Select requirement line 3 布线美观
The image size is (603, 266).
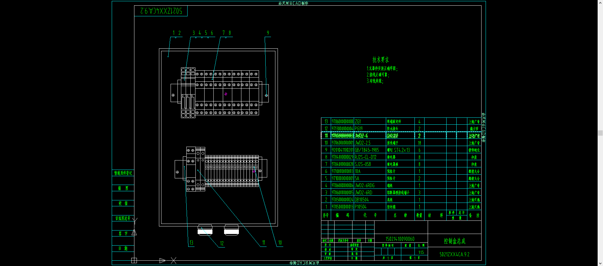pyautogui.click(x=375, y=81)
